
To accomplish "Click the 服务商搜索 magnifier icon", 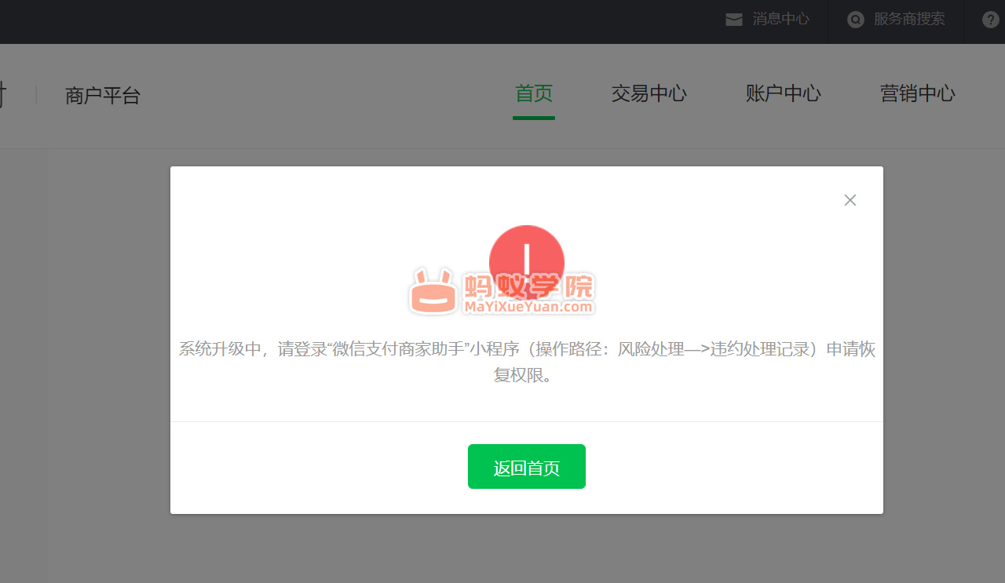I will pos(855,20).
